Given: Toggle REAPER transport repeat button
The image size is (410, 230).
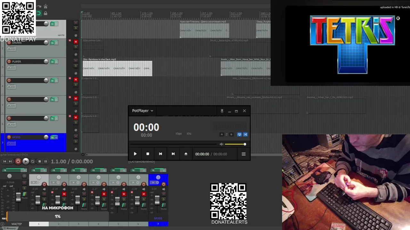Looking at the screenshot, I should (x=33, y=162).
